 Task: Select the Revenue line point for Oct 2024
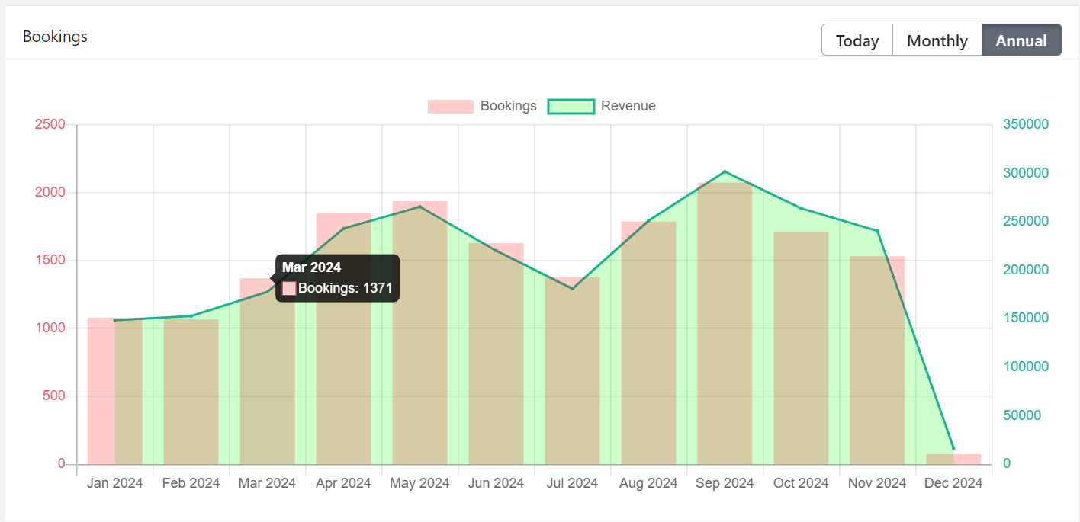(x=802, y=209)
